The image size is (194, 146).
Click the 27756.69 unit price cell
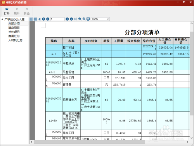click(x=134, y=121)
